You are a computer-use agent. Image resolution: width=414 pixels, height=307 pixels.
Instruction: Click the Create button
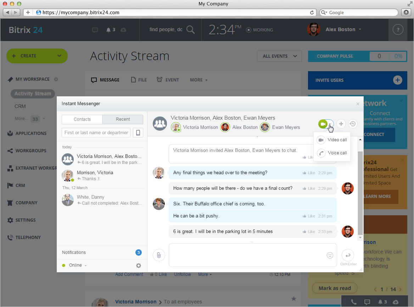[37, 56]
